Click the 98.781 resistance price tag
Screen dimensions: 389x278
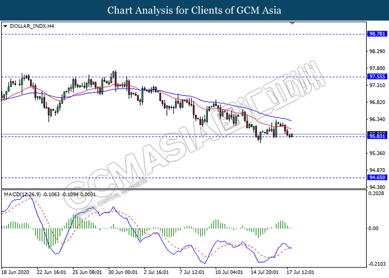point(377,34)
